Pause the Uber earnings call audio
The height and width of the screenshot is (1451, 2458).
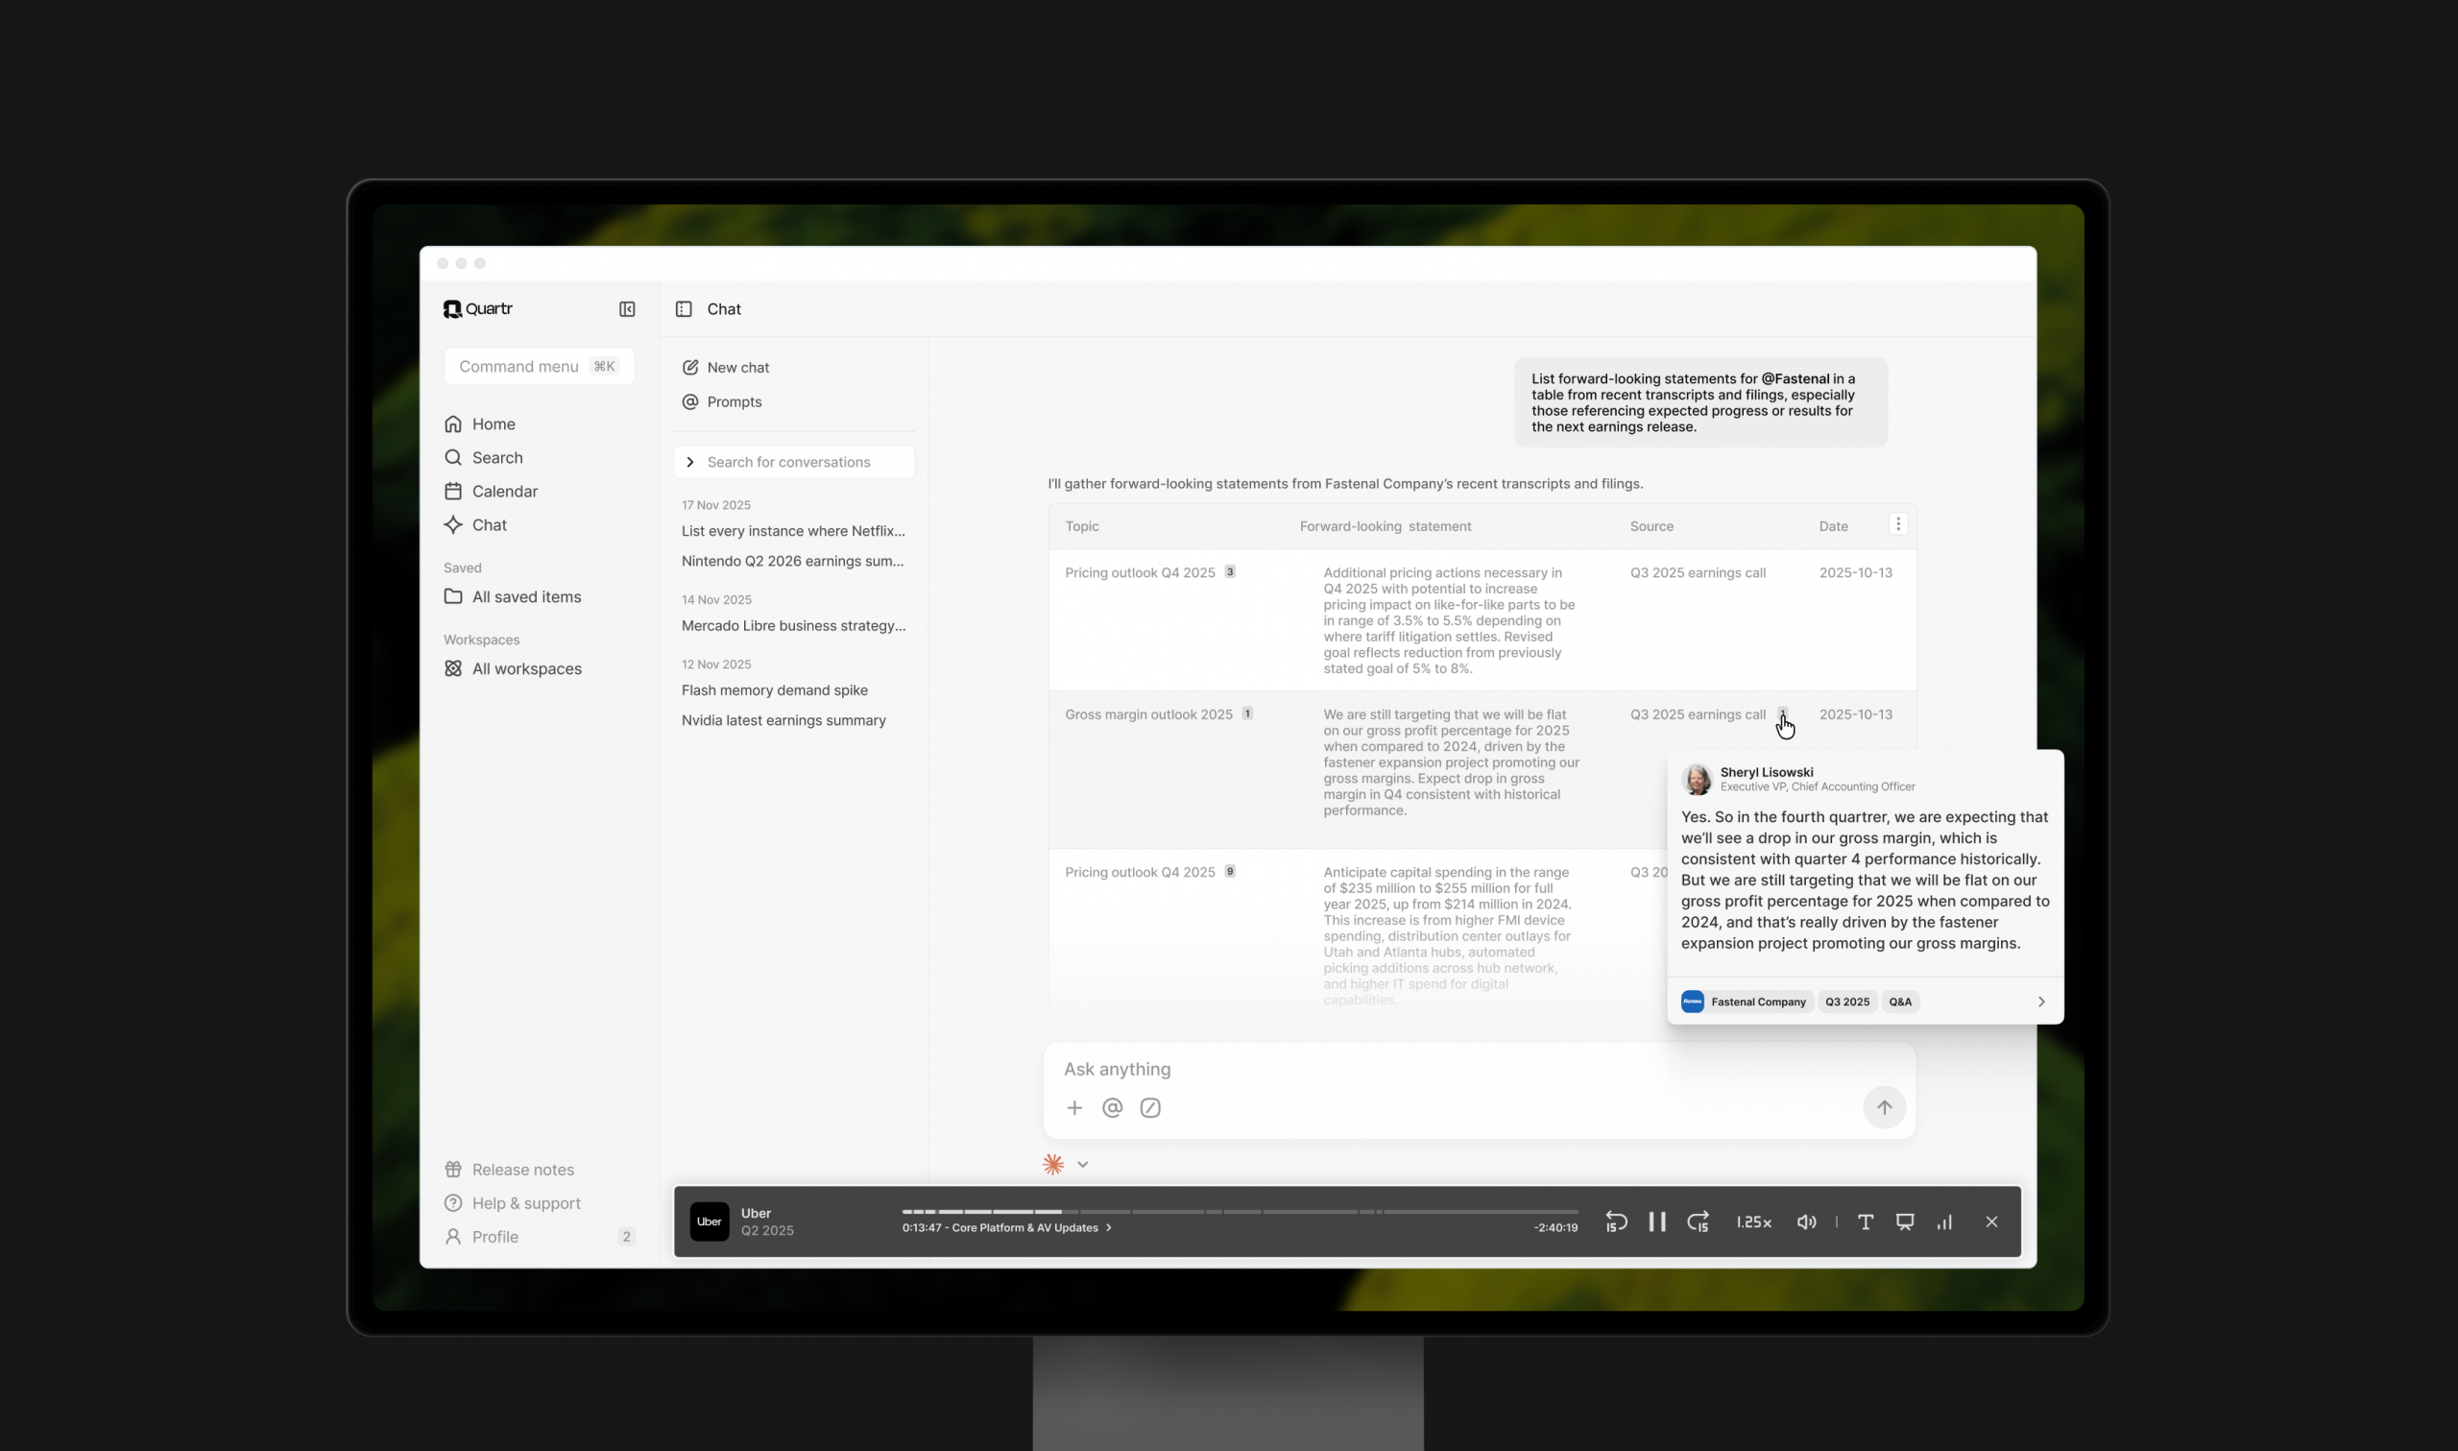[x=1657, y=1222]
